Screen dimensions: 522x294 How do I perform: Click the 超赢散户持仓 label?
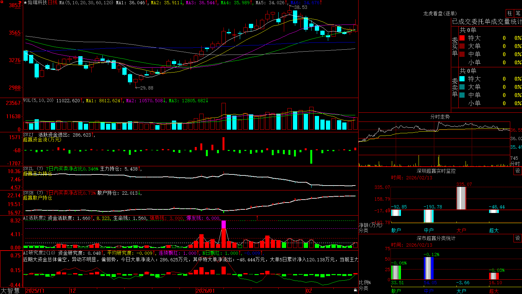click(x=38, y=198)
